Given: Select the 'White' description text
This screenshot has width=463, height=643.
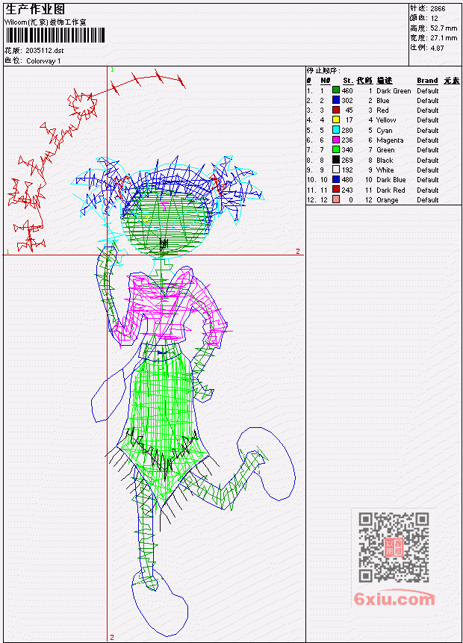Looking at the screenshot, I should tap(385, 170).
